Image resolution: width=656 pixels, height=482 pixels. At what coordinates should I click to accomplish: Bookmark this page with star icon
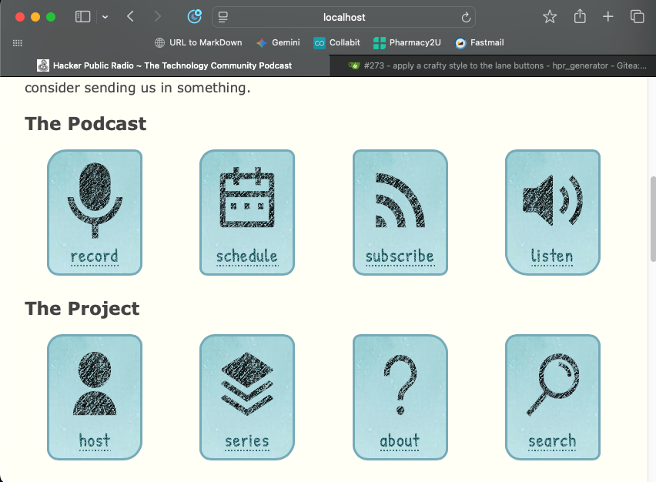549,17
